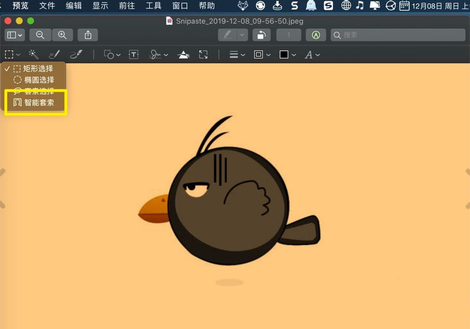This screenshot has width=470, height=329.
Task: Choose 矩形选择 from selection menu
Action: [x=33, y=69]
